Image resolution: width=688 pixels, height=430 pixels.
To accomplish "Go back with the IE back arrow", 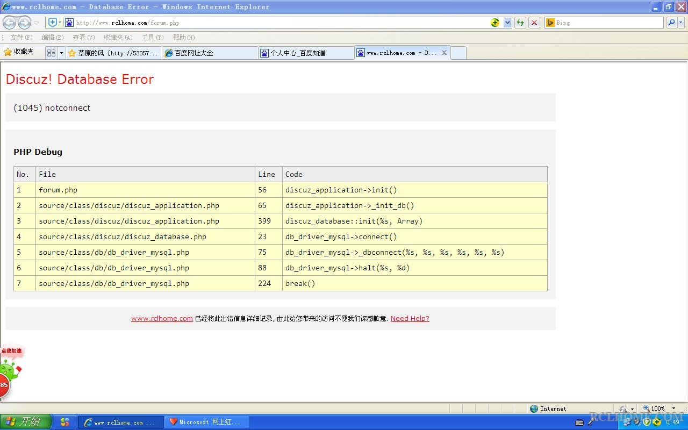I will 10,23.
